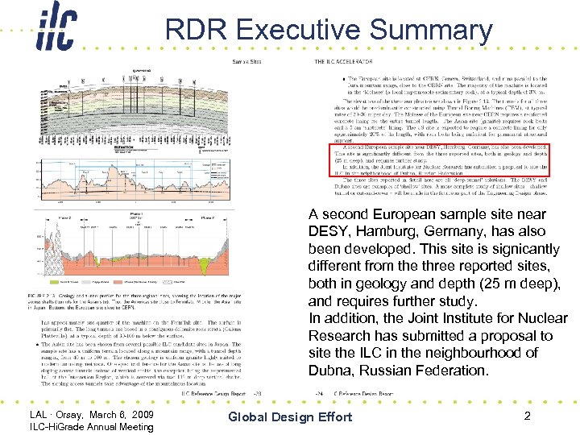580x435 pixels.
Task: Click the line 'A second European sample site near'
Action: pyautogui.click(x=427, y=214)
